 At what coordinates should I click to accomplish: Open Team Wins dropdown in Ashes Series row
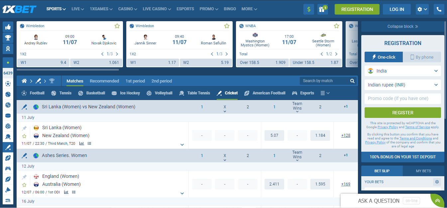[297, 155]
